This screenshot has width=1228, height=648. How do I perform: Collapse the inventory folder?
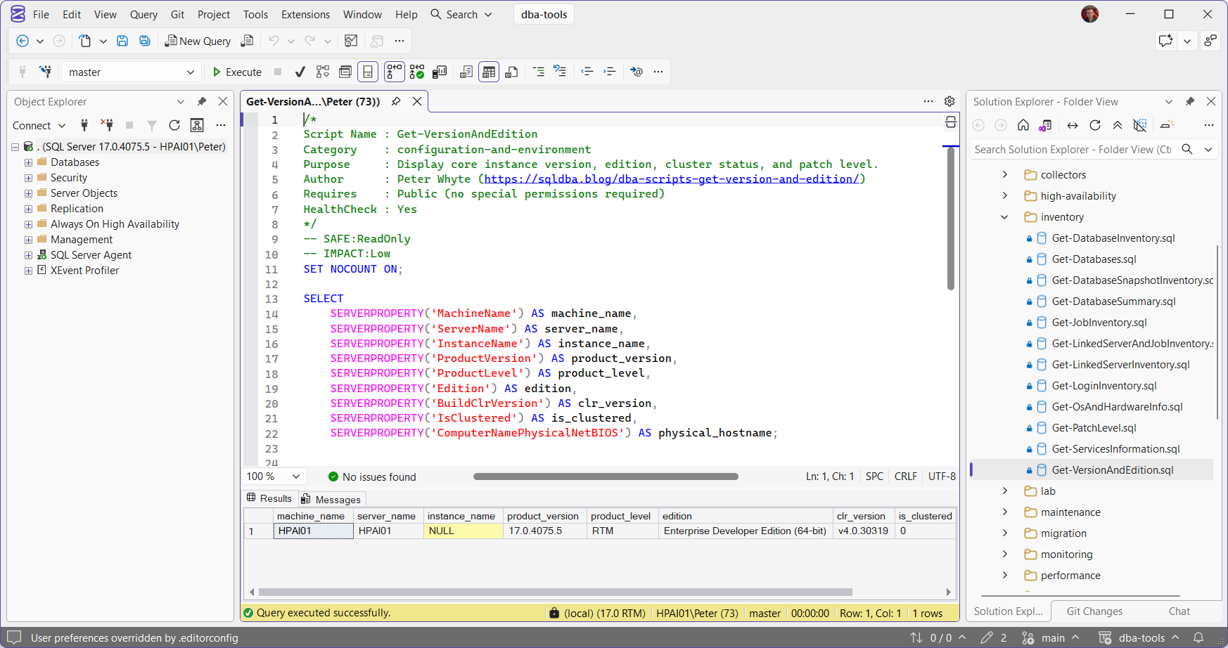(x=1004, y=217)
